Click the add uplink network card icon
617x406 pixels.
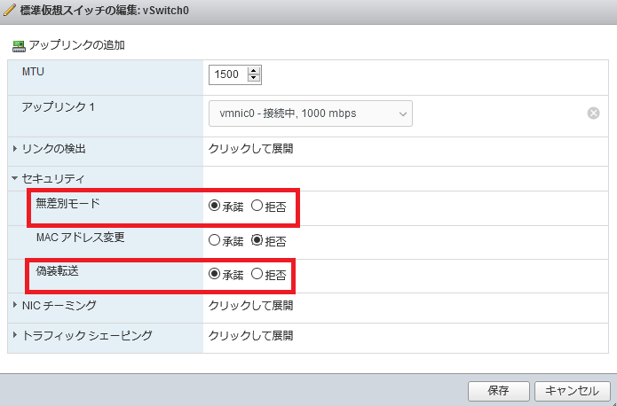tap(19, 45)
